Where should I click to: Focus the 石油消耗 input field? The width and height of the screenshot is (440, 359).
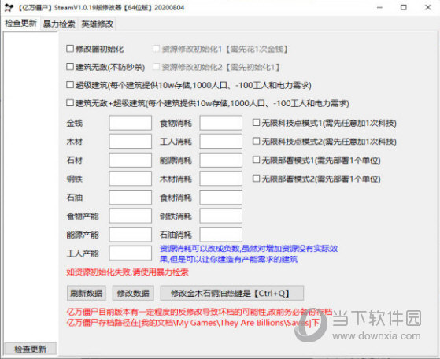(221, 235)
